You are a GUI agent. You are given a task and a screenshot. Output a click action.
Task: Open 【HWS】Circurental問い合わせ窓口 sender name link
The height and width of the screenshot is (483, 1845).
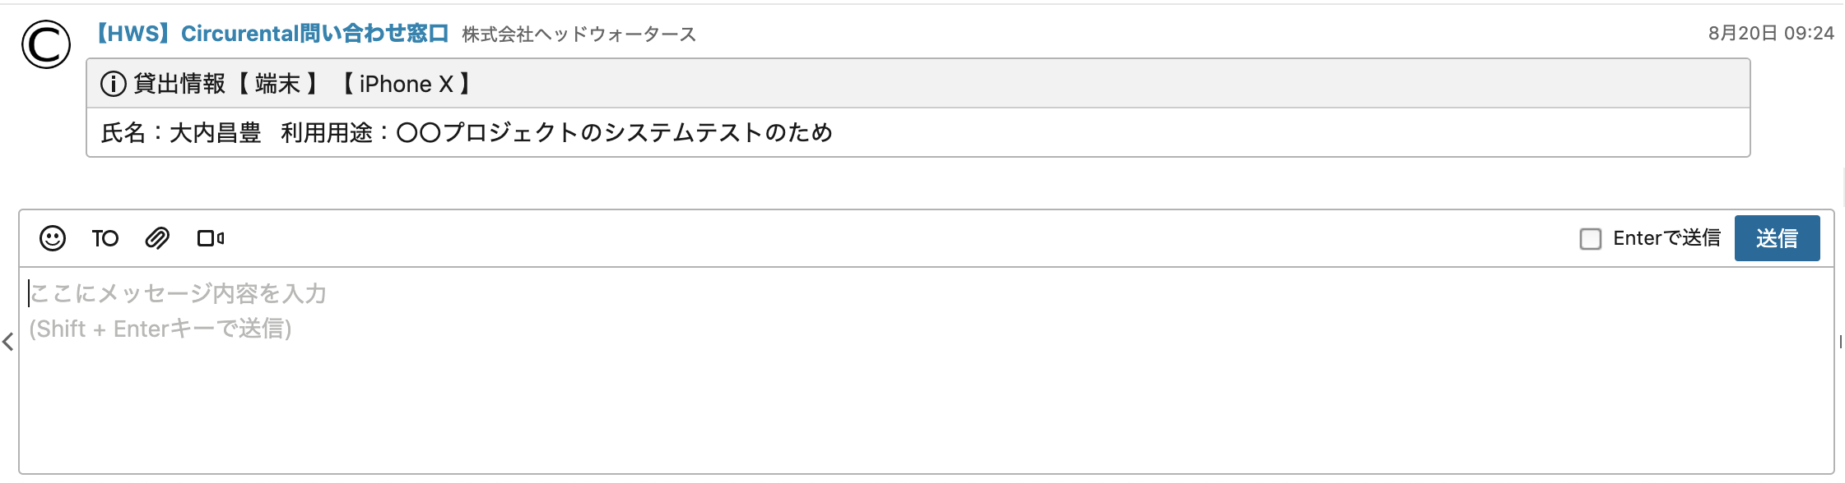(x=270, y=34)
